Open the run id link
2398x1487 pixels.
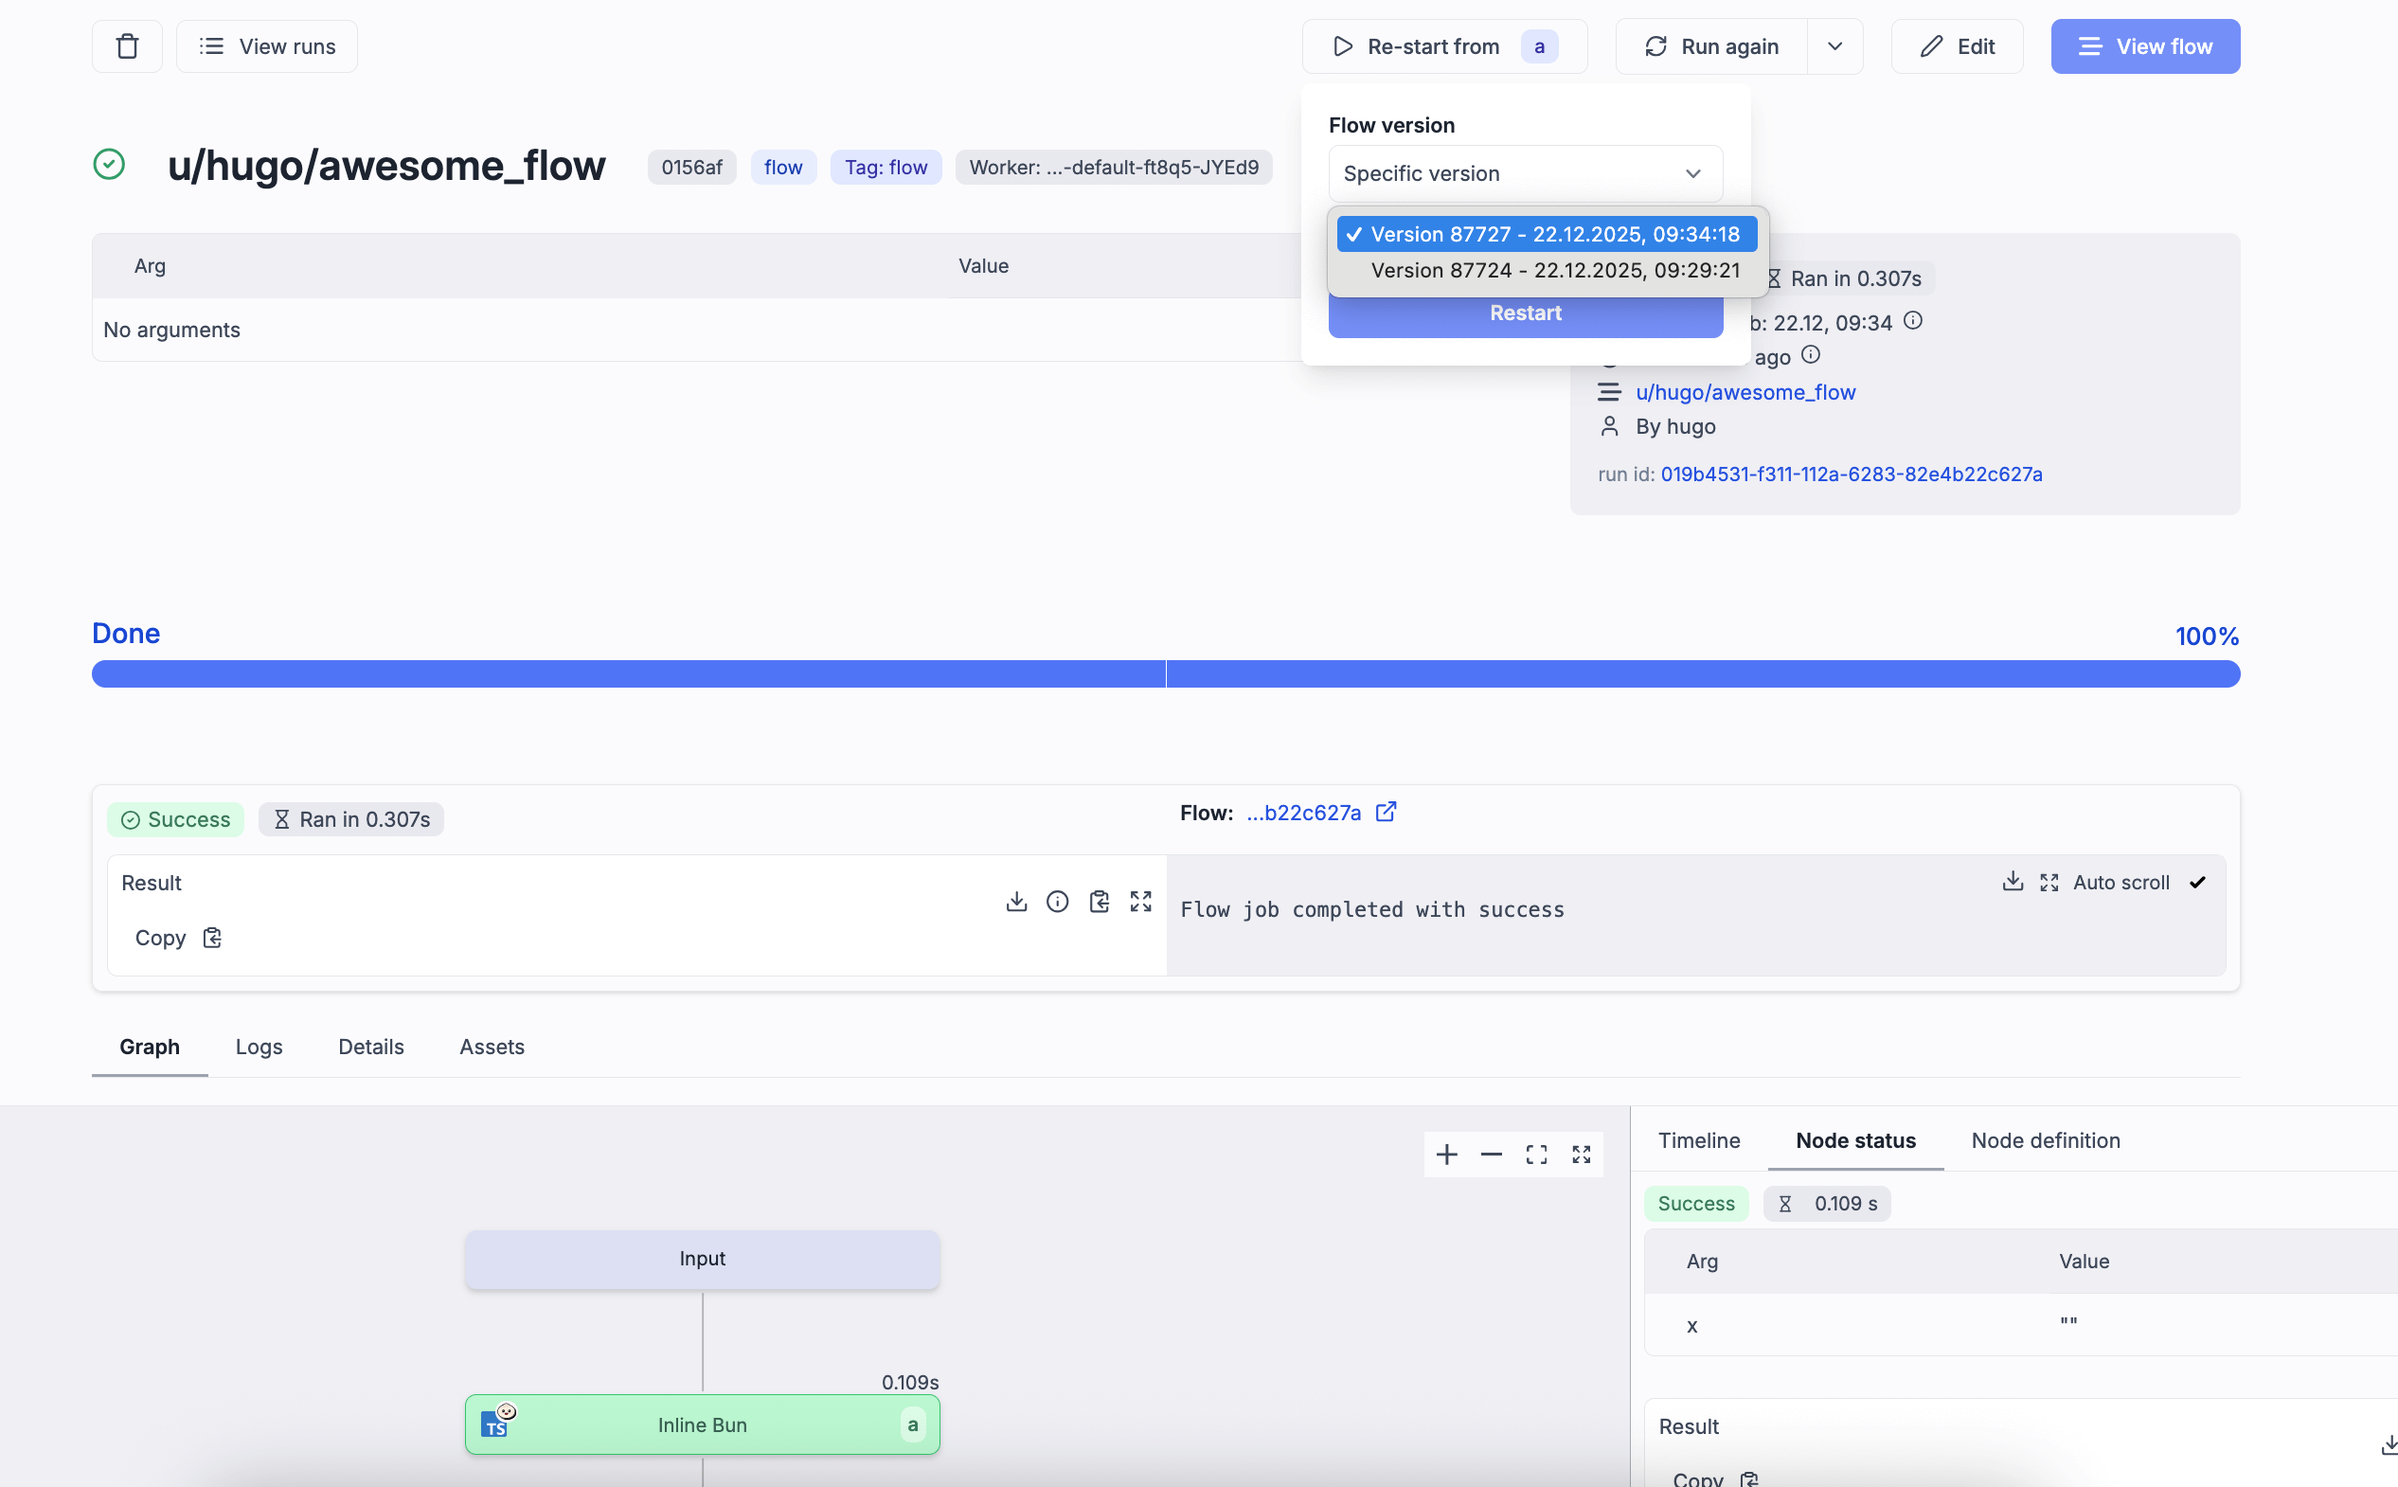click(1851, 474)
